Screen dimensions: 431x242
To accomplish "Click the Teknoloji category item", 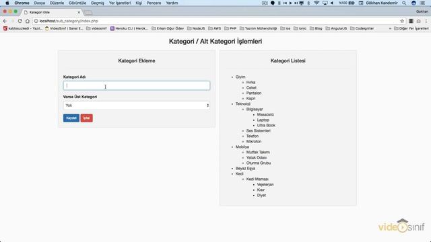I will click(242, 104).
